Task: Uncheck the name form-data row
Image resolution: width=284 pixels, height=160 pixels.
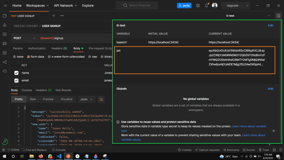Action: (16, 73)
